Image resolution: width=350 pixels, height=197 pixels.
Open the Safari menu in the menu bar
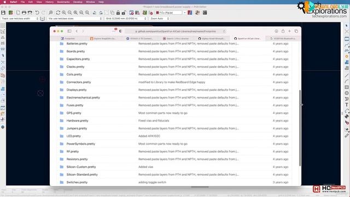(x=13, y=2)
